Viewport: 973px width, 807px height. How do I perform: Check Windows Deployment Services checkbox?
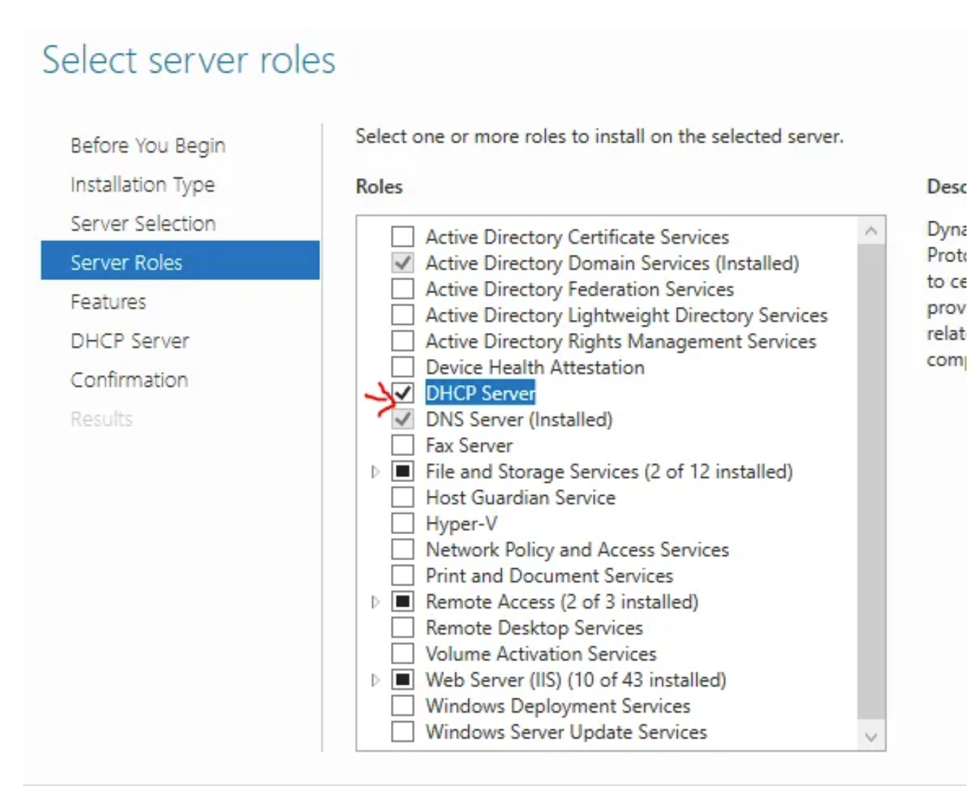[403, 706]
